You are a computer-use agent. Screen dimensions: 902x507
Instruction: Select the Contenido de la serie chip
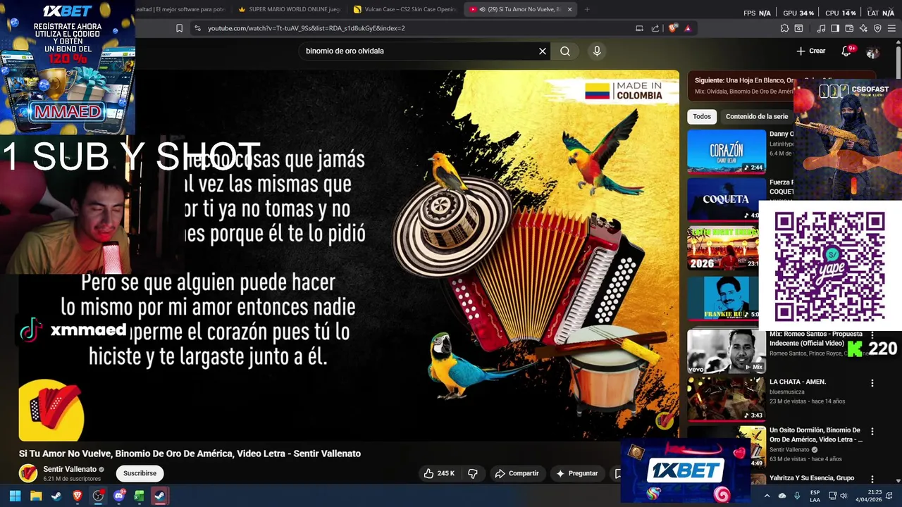click(x=757, y=116)
